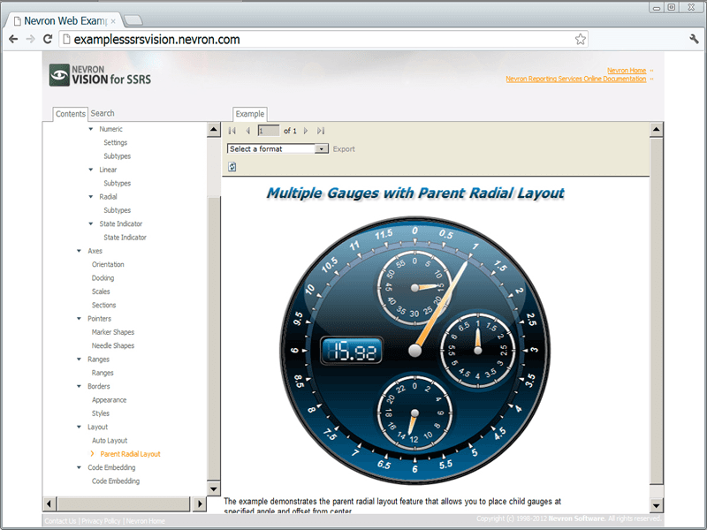Viewport: 707px width, 530px height.
Task: Open the State Indicator child item
Action: click(x=125, y=237)
